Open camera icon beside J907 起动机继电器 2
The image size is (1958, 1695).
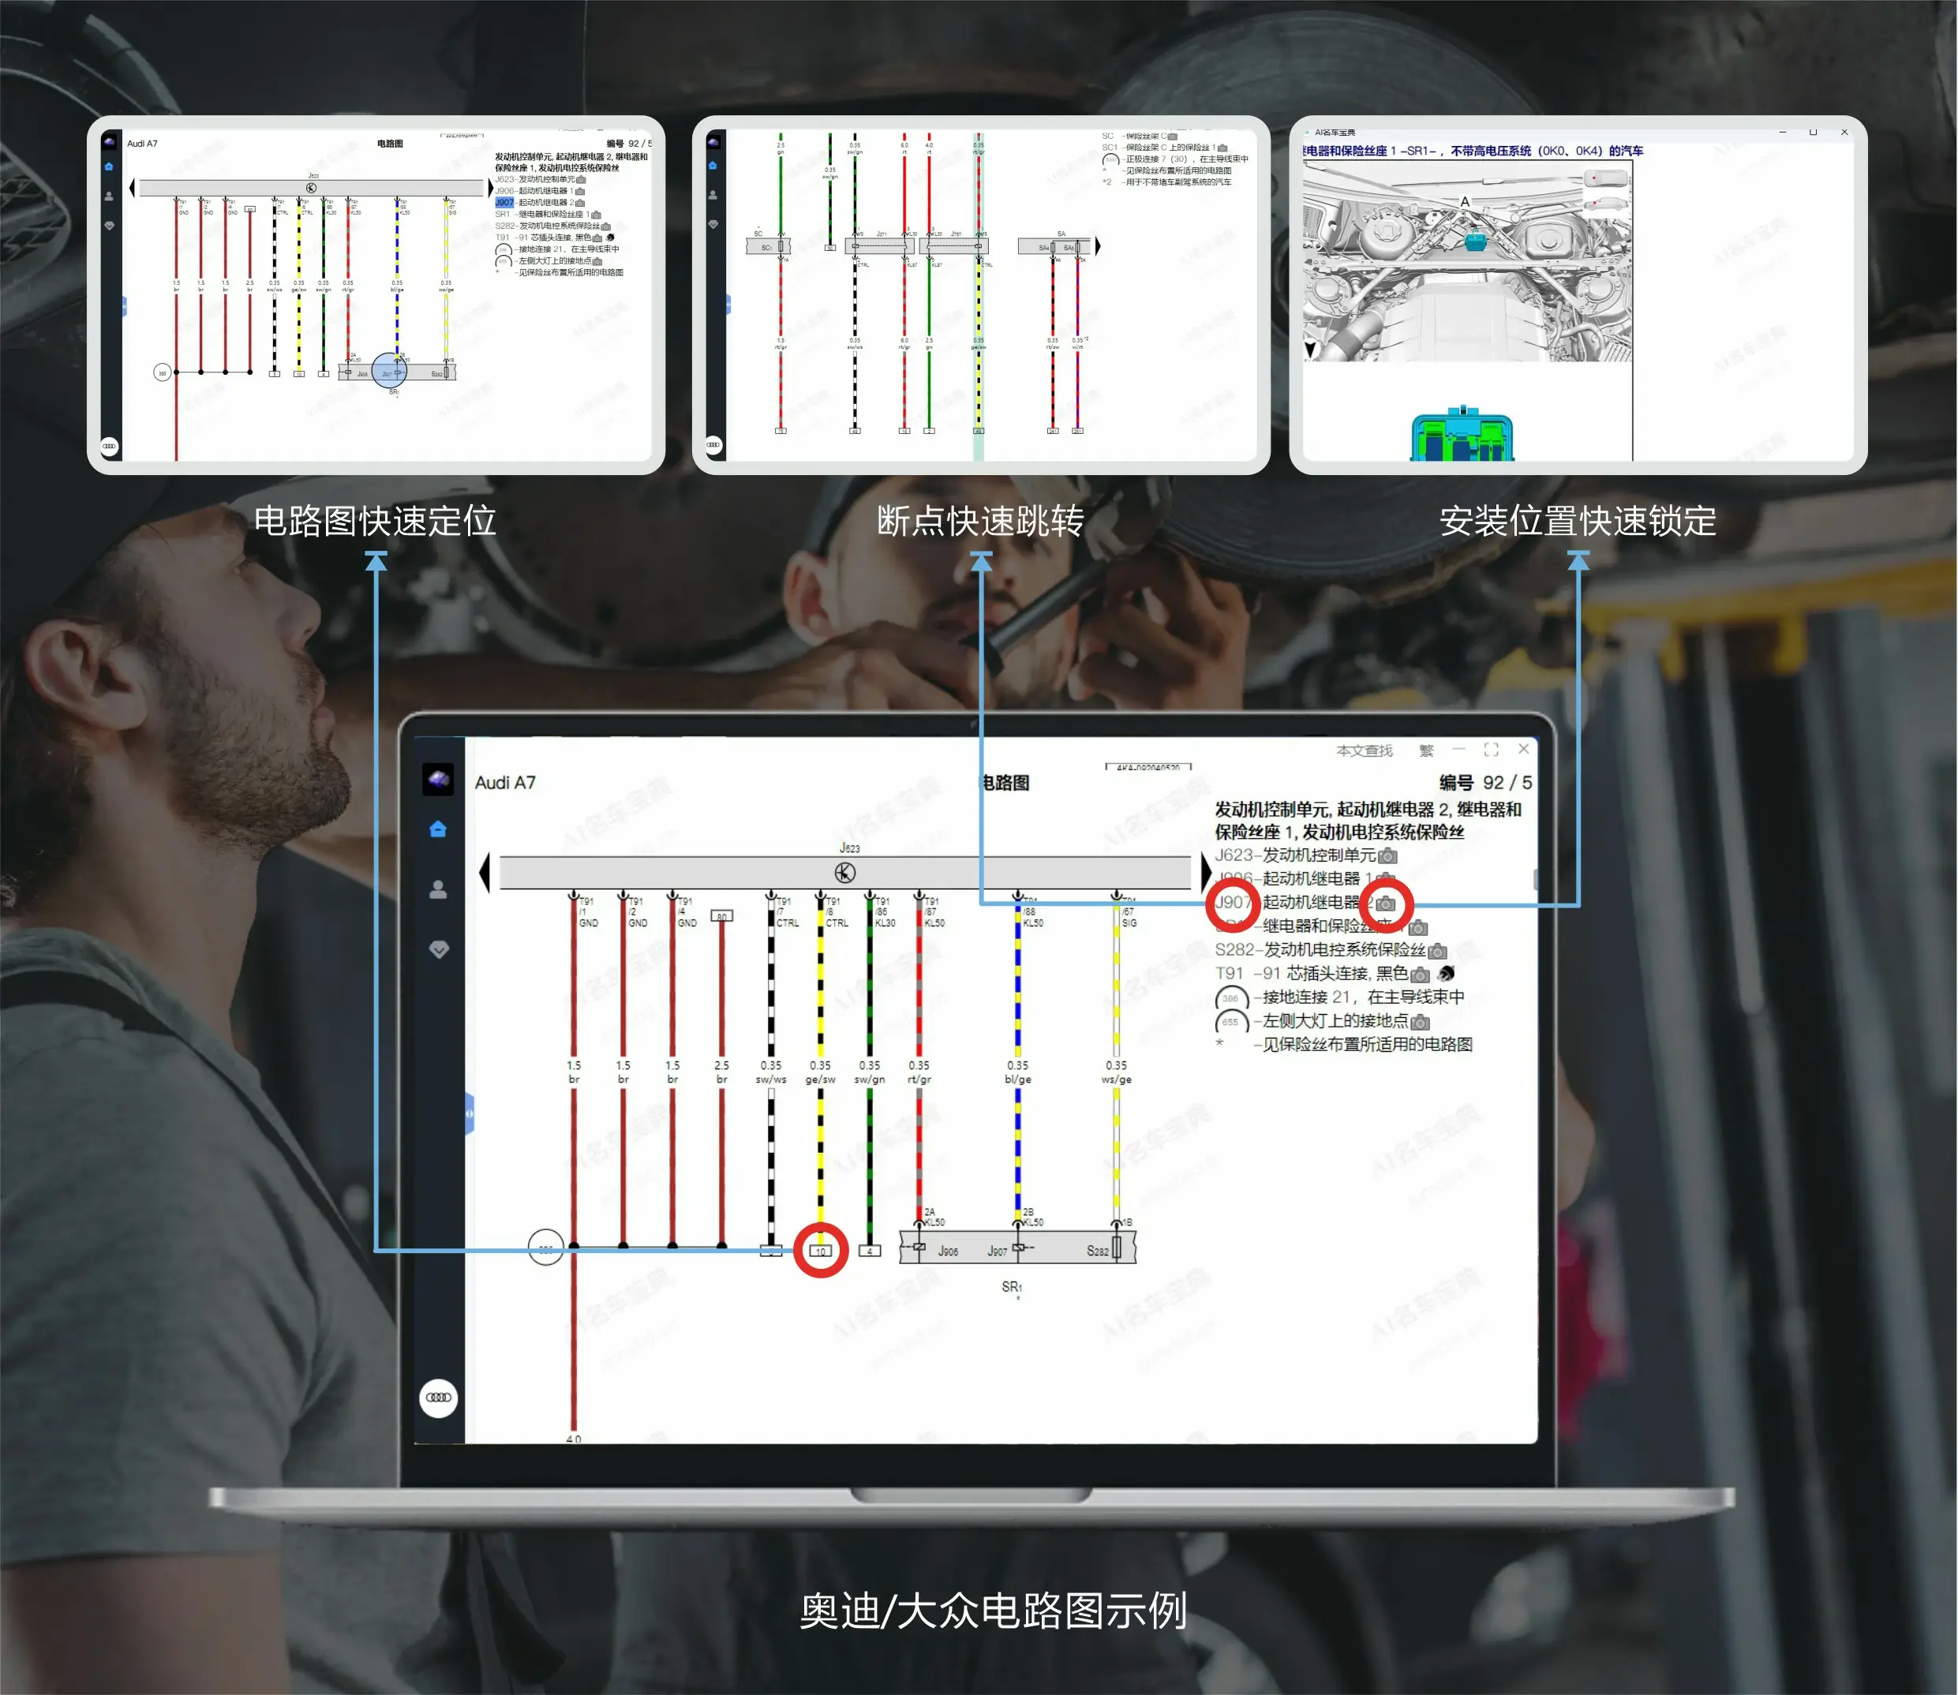point(1386,904)
